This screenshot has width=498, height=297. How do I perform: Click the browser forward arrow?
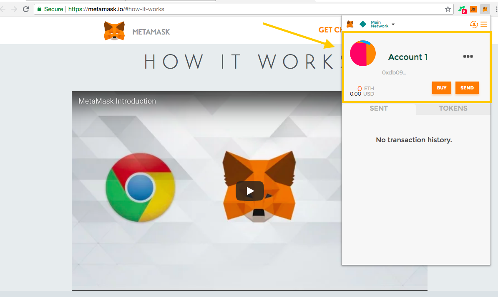pyautogui.click(x=14, y=9)
